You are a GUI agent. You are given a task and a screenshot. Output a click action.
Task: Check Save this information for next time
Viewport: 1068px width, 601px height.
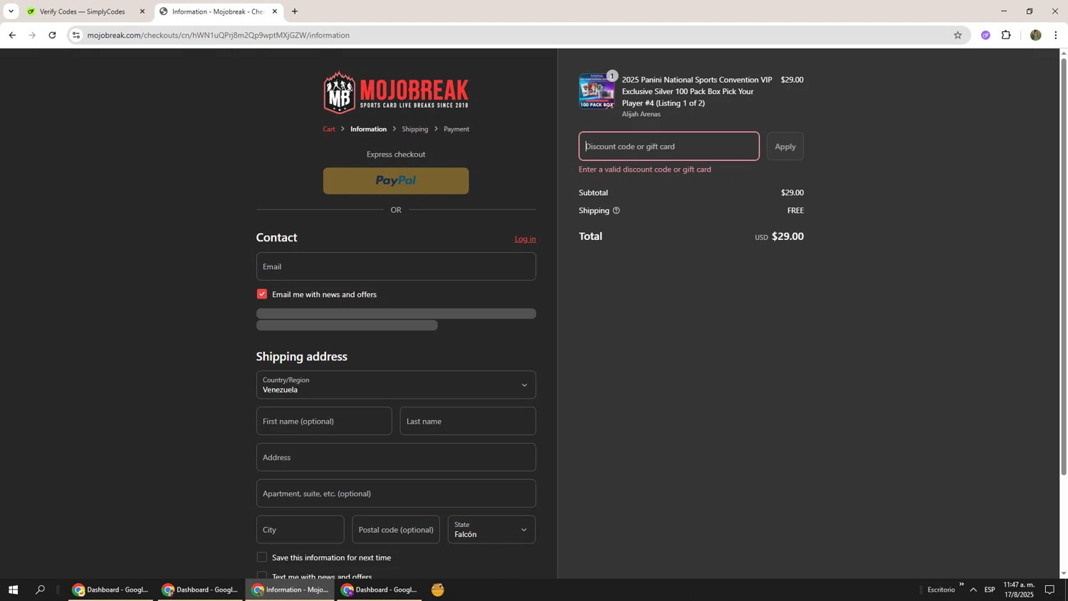tap(262, 558)
